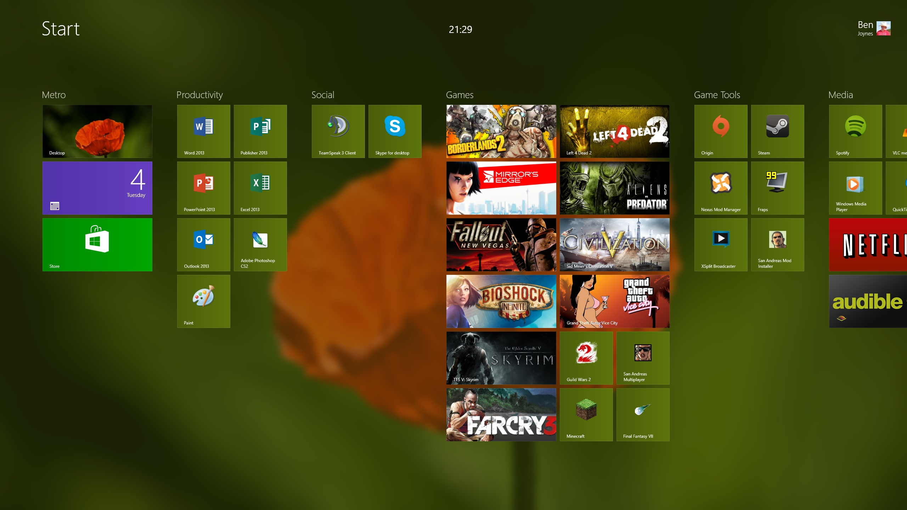Open Skype for desktop
The width and height of the screenshot is (907, 510).
click(395, 131)
